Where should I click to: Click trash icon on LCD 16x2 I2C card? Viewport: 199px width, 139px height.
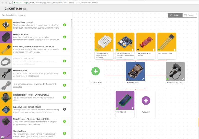coord(132,108)
